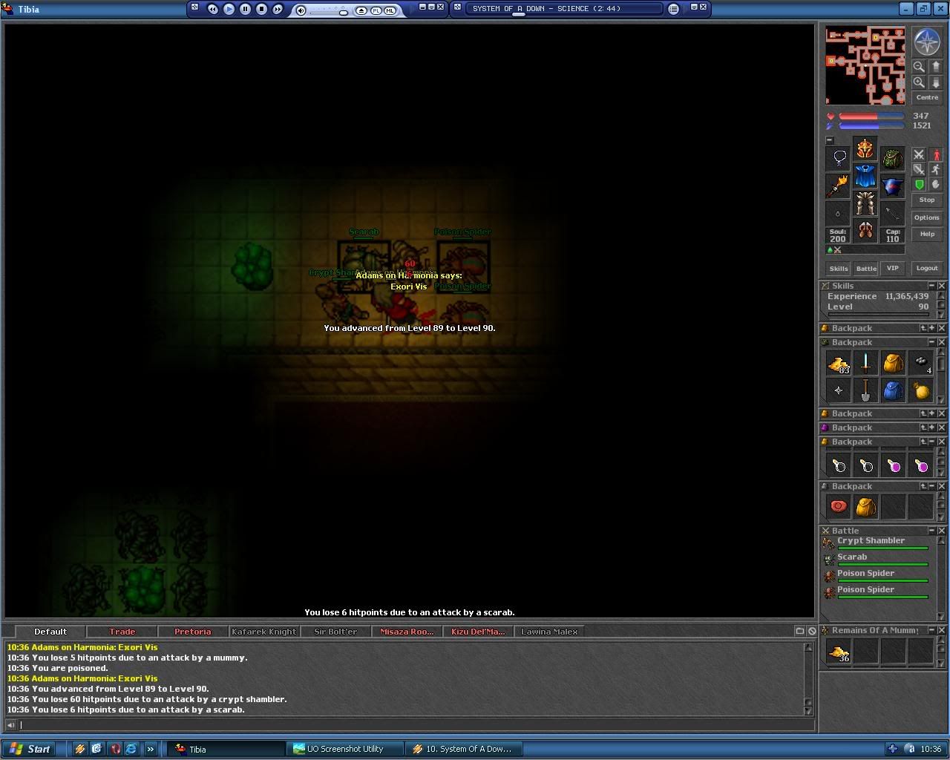950x760 pixels.
Task: Select the leg armor slot
Action: (x=865, y=203)
